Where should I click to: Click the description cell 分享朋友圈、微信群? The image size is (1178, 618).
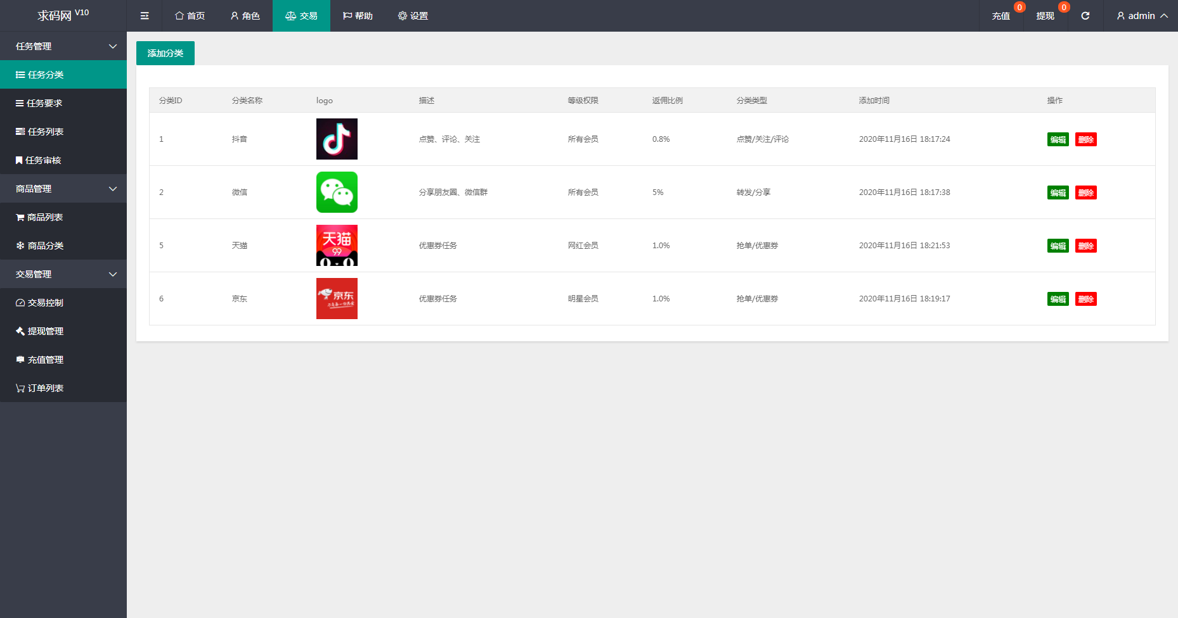(x=453, y=192)
